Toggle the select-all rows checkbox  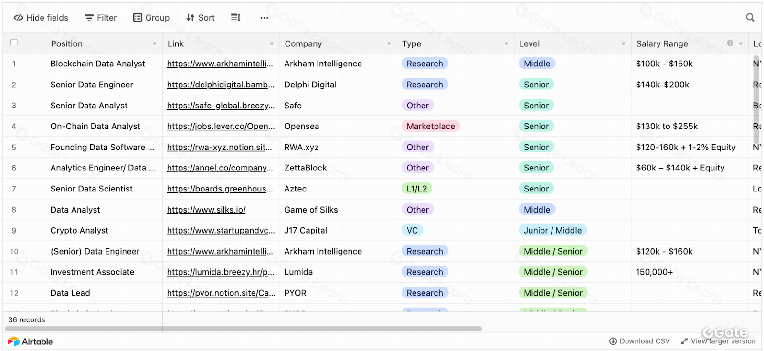coord(14,43)
